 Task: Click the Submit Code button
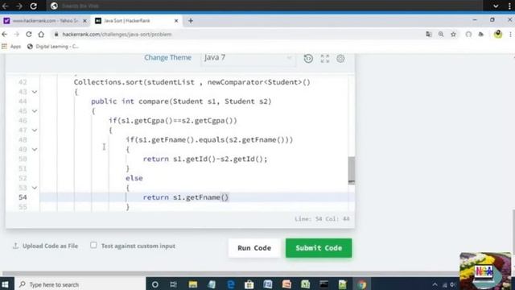tap(319, 248)
